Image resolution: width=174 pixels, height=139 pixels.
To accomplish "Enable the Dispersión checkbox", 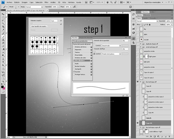I will coord(74,50).
